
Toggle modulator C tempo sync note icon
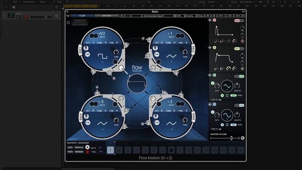tap(212, 83)
